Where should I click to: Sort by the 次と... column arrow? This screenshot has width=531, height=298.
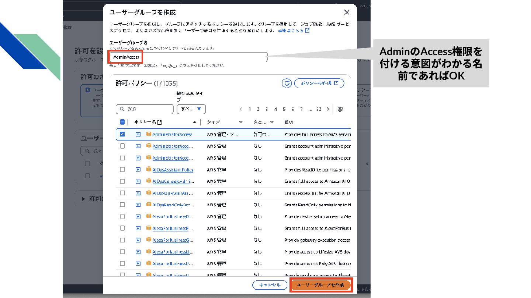272,122
